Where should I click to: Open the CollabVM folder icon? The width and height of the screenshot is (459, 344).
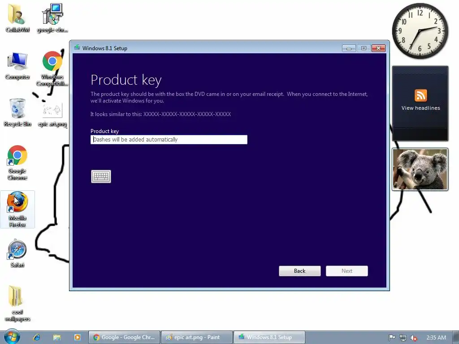click(x=17, y=17)
